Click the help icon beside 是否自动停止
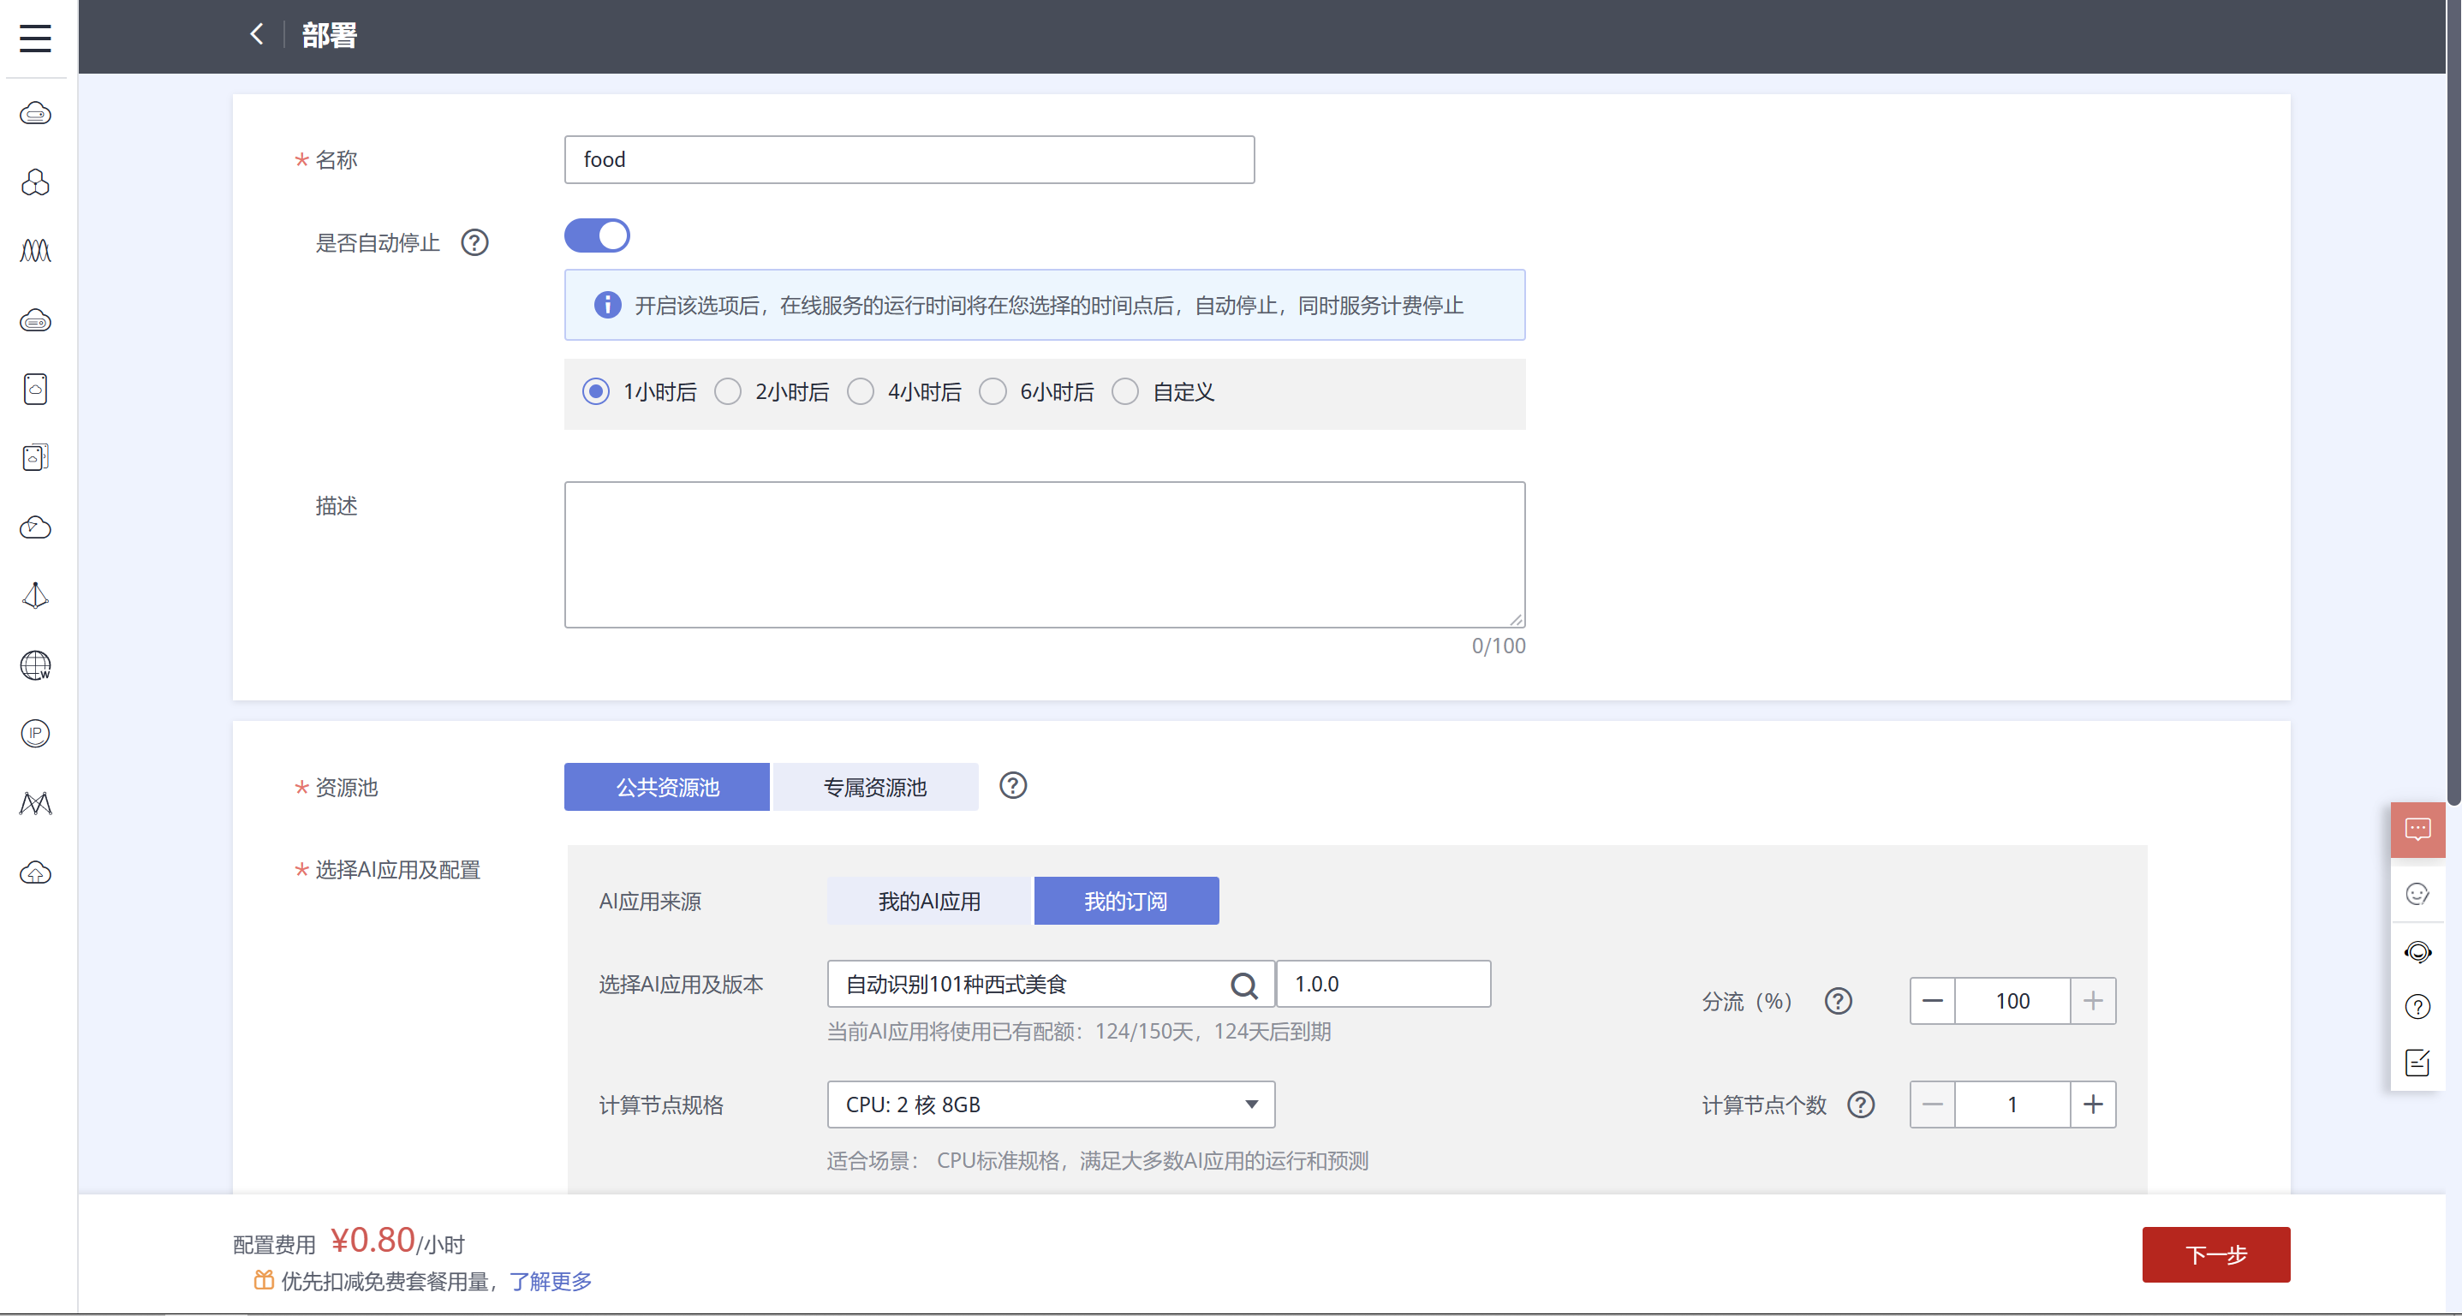Viewport: 2462px width, 1316px height. pos(474,243)
